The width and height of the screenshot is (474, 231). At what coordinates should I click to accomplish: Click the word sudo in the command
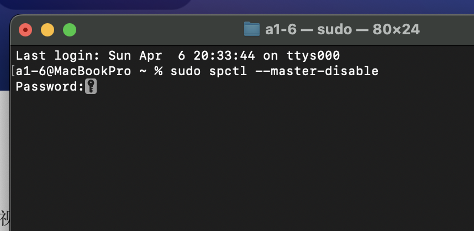point(185,71)
